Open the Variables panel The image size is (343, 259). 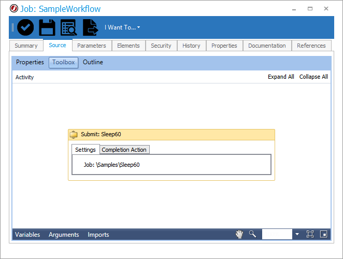[27, 235]
